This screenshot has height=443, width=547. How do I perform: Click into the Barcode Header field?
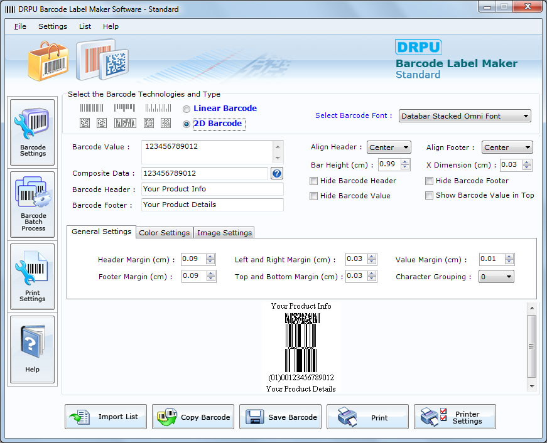point(212,189)
